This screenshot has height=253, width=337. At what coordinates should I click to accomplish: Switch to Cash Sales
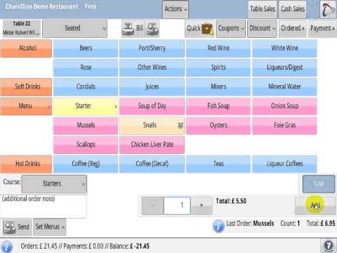tap(293, 9)
